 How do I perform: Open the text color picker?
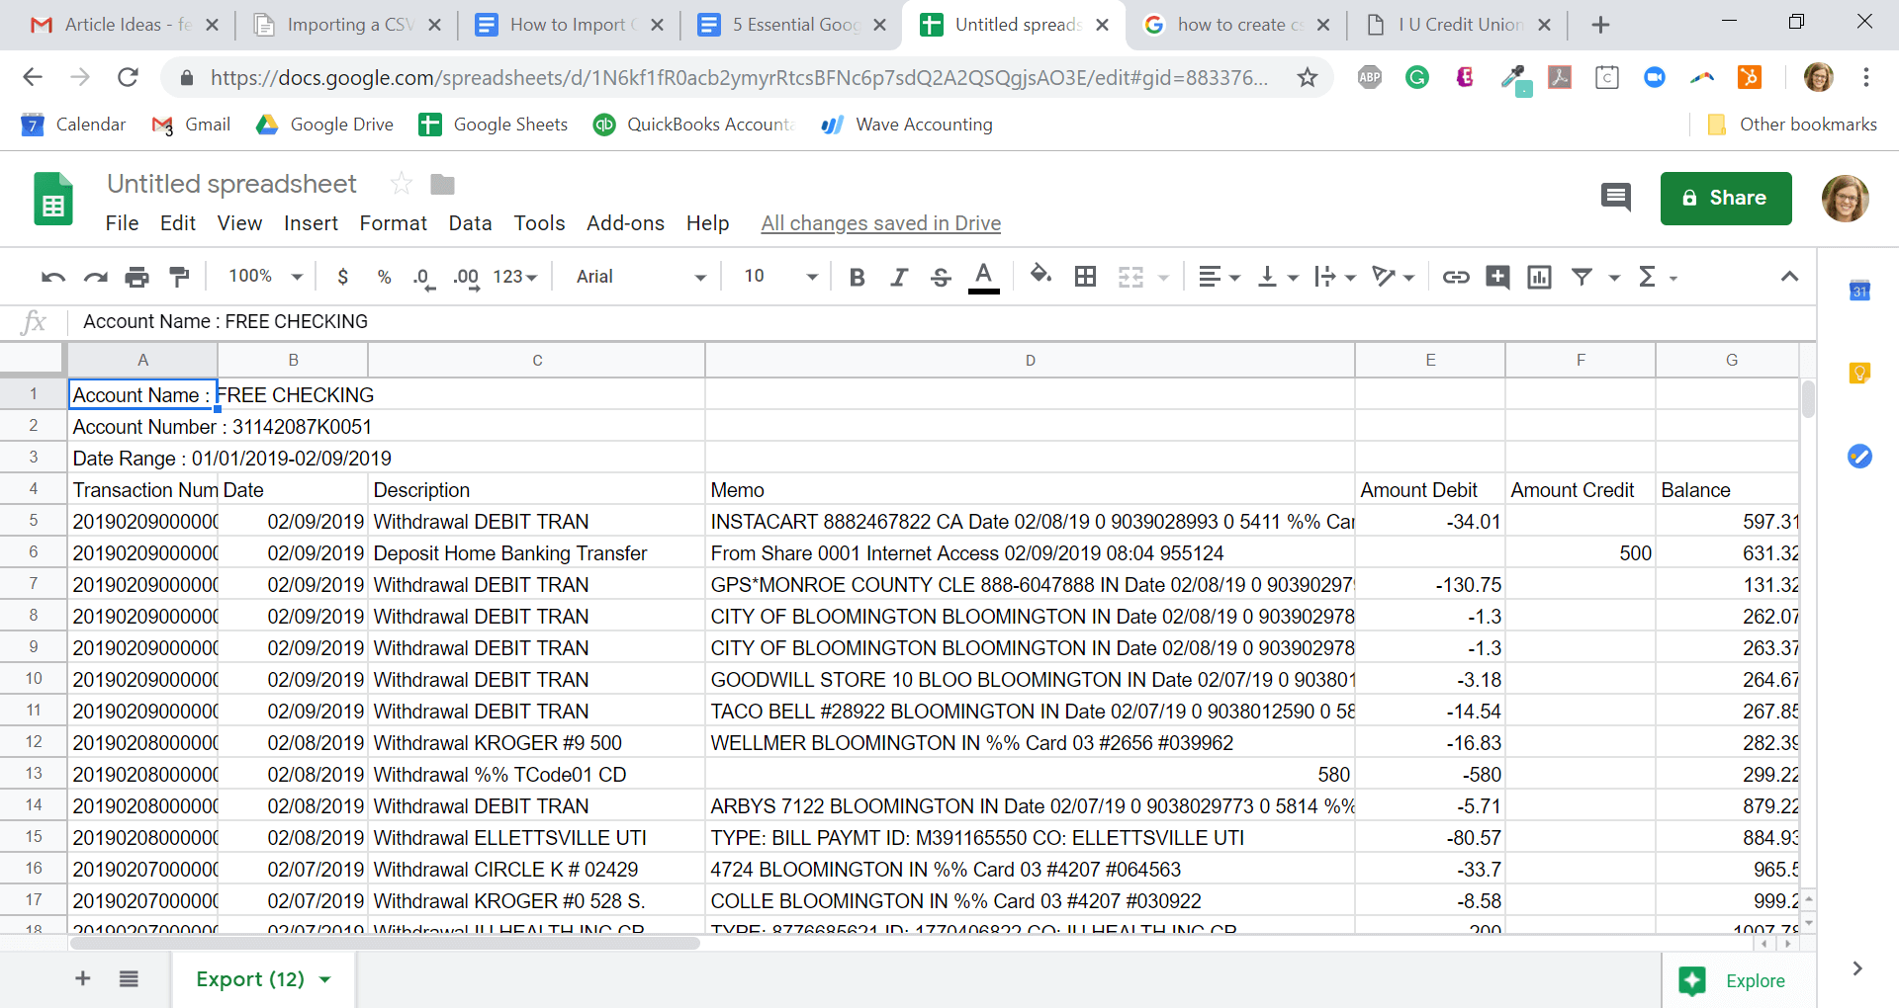[x=983, y=278]
